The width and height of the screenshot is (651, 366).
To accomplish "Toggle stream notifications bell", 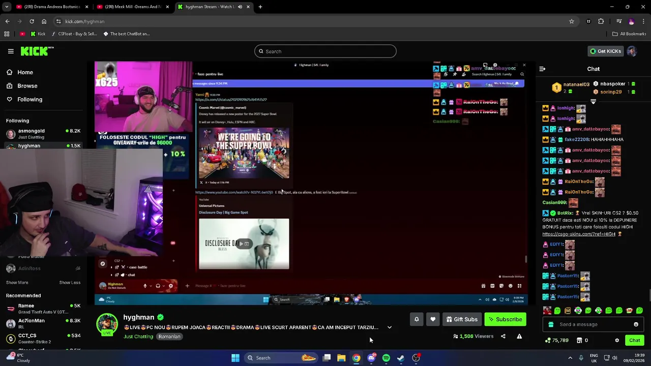I will click(x=417, y=319).
